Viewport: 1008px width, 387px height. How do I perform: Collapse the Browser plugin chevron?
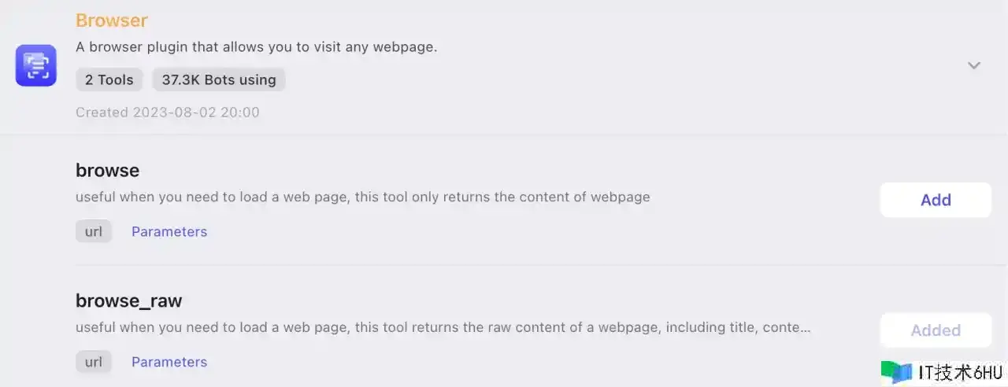pos(974,65)
